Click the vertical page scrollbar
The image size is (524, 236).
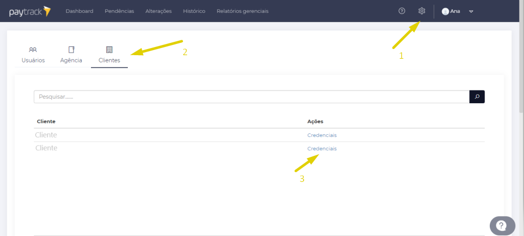(521, 61)
